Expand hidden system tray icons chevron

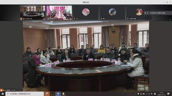tap(135, 94)
